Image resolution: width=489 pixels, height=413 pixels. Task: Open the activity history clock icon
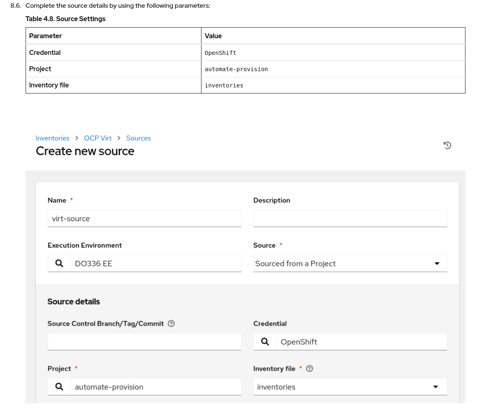click(x=447, y=145)
